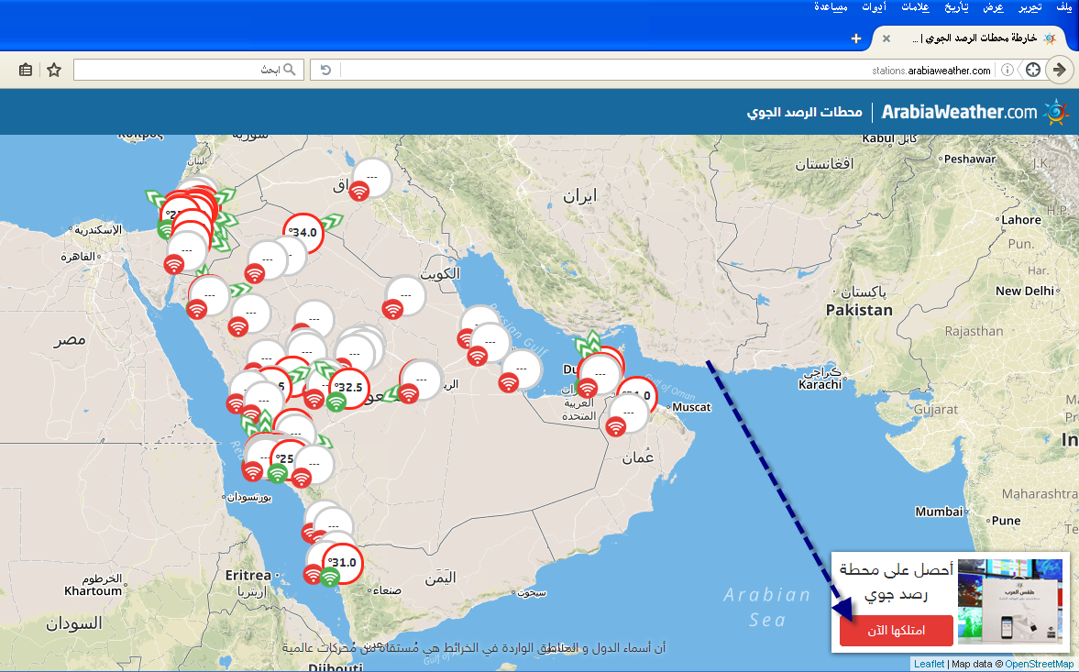The image size is (1079, 672).
Task: Open the Leaflet attribution link
Action: tap(929, 664)
